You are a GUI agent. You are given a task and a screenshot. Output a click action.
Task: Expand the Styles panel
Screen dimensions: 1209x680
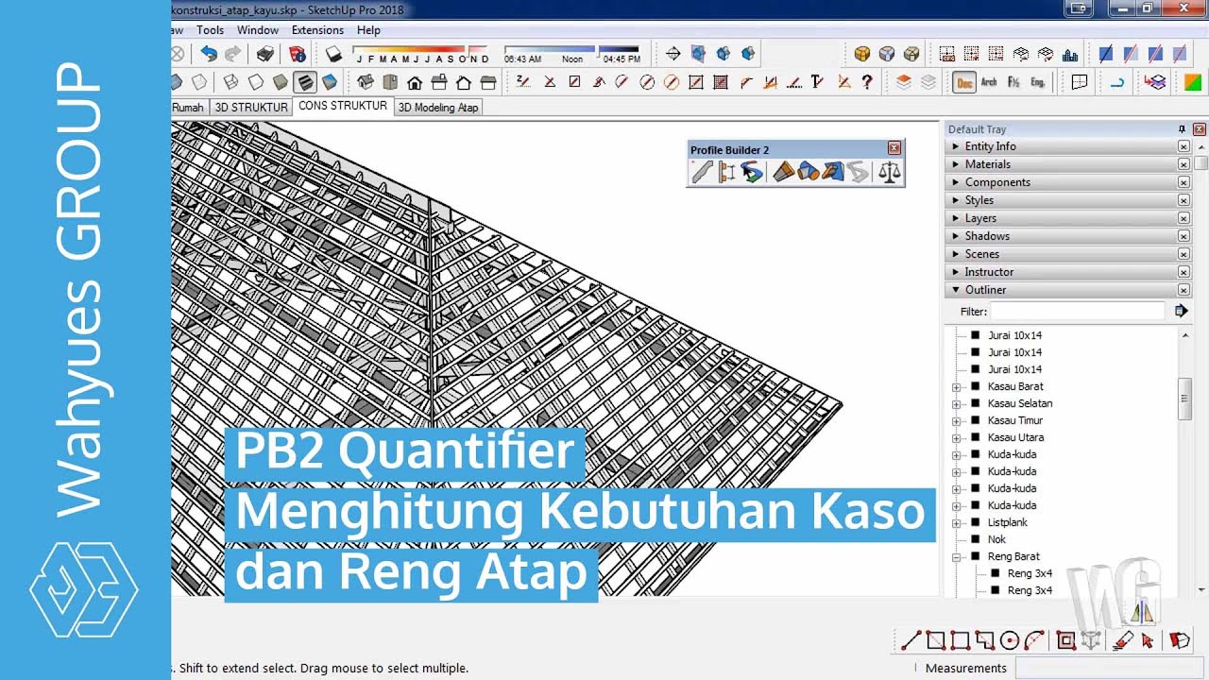[956, 200]
